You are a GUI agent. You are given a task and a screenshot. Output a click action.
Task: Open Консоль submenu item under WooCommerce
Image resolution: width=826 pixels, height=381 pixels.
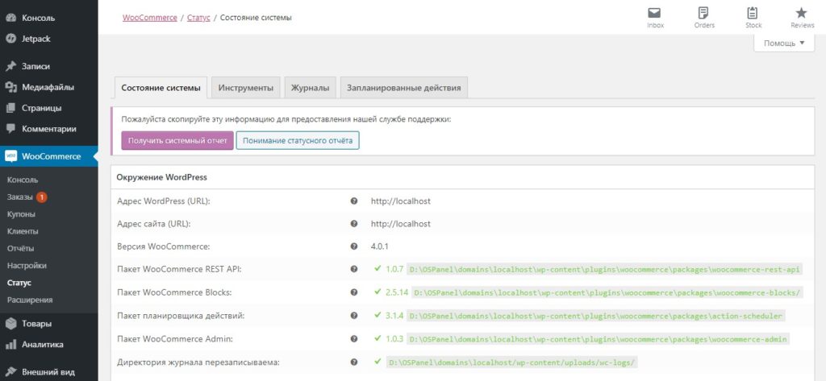coord(23,180)
